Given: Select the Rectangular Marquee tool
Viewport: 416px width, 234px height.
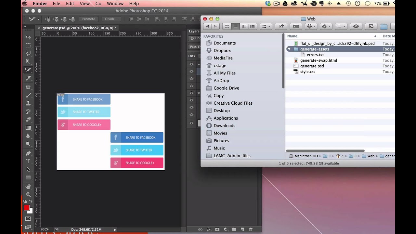Looking at the screenshot, I should click(x=28, y=45).
